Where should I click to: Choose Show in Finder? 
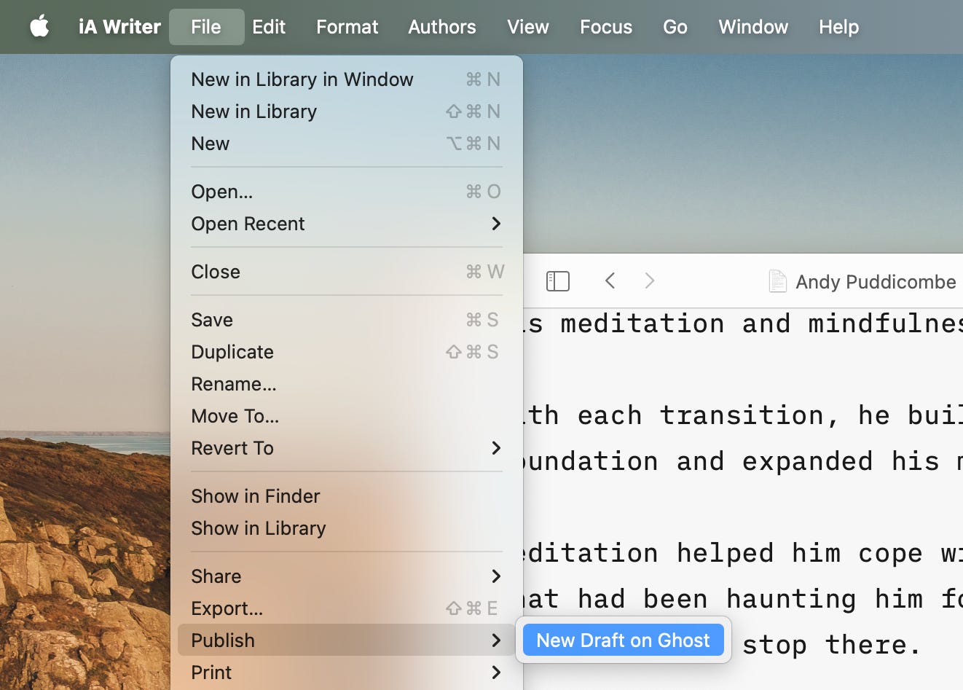point(347,496)
